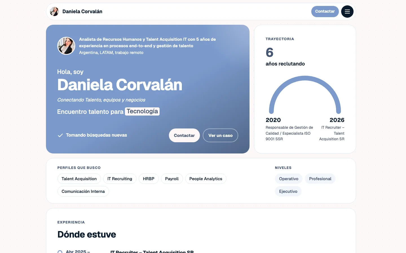Choose the Operativo level chip
This screenshot has height=253, width=406.
[x=289, y=179]
